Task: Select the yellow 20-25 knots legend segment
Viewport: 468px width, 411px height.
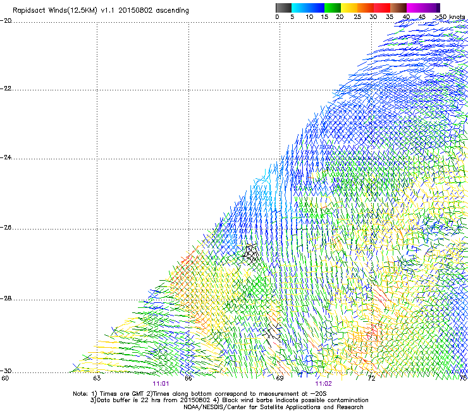Action: tap(349, 8)
